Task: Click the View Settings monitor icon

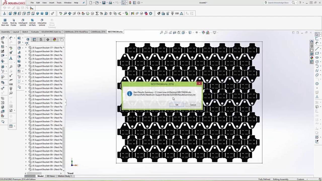Action: click(214, 32)
